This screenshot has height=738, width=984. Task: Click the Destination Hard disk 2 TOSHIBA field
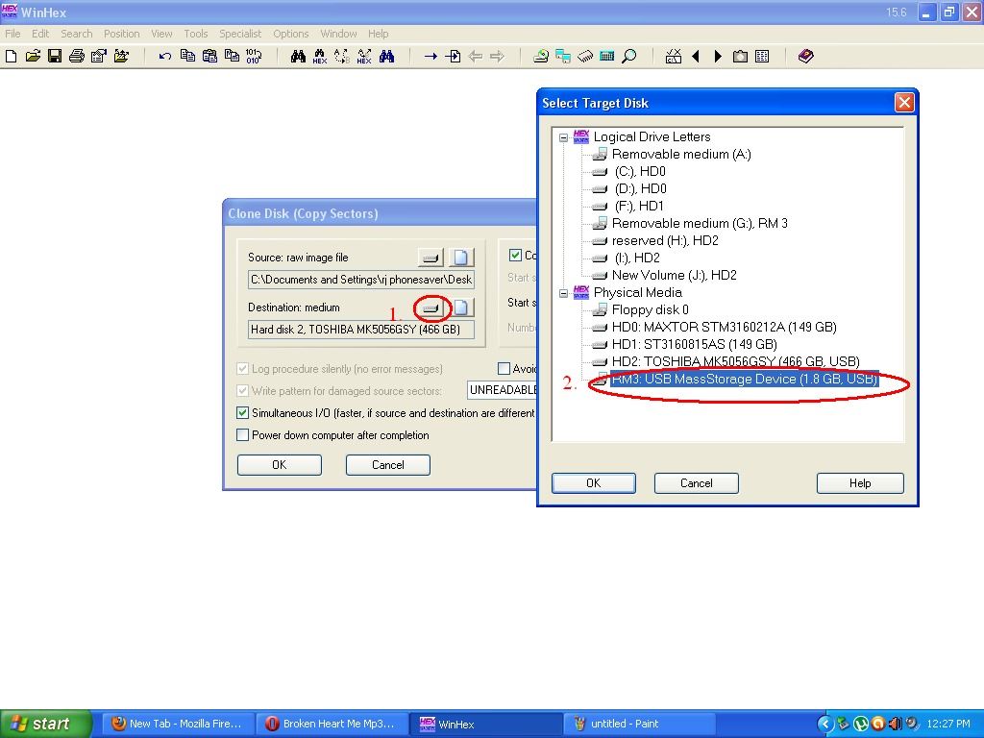coord(361,330)
